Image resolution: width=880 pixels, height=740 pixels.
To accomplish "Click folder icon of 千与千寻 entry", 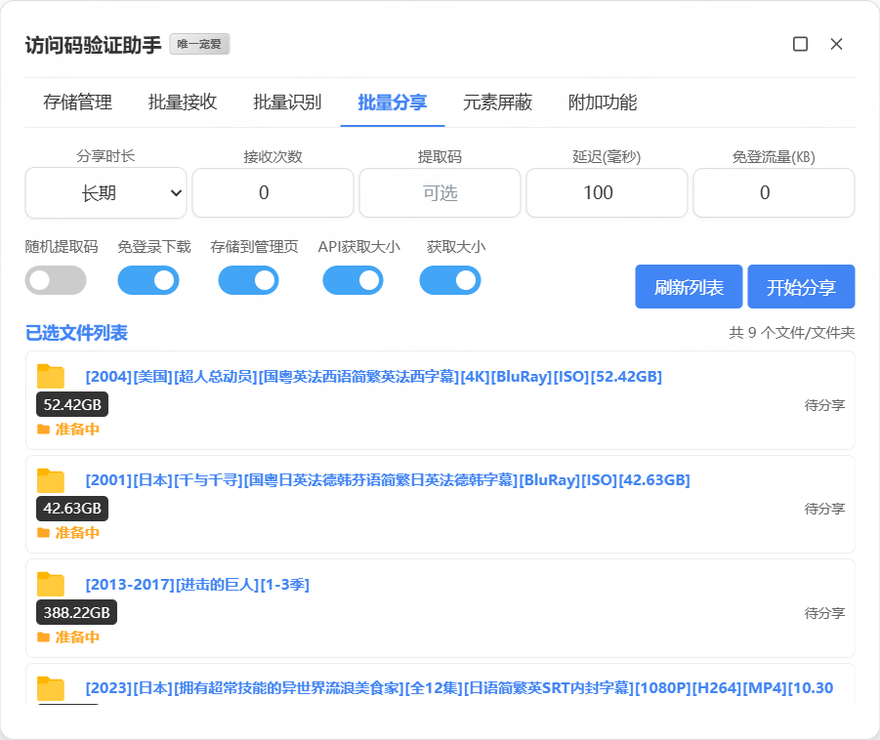I will [x=51, y=480].
